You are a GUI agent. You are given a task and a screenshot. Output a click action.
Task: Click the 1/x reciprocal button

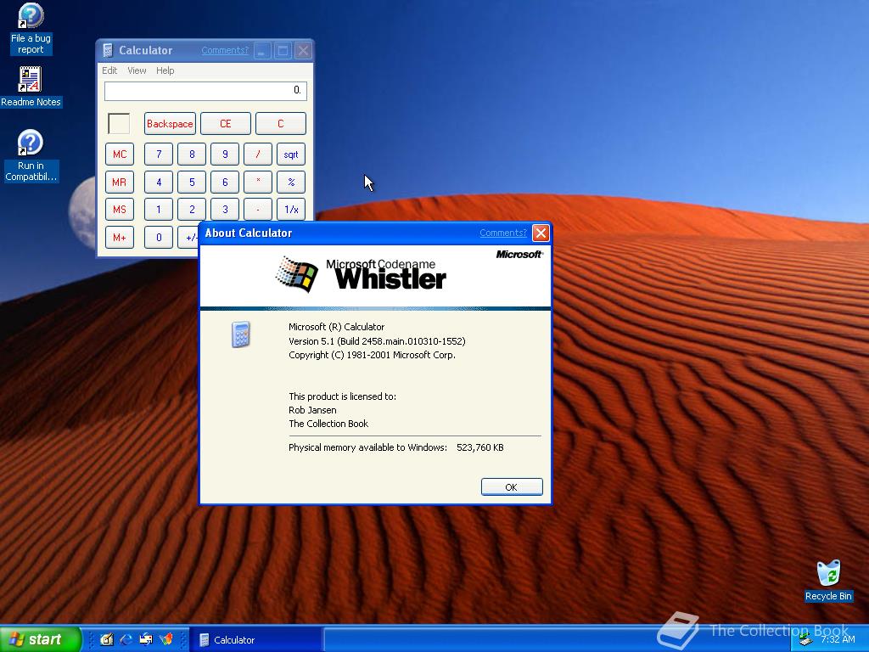pos(291,210)
